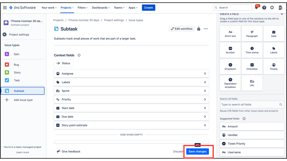287x161 pixels.
Task: Click the iThome ironman project avatar
Action: pyautogui.click(x=6, y=23)
